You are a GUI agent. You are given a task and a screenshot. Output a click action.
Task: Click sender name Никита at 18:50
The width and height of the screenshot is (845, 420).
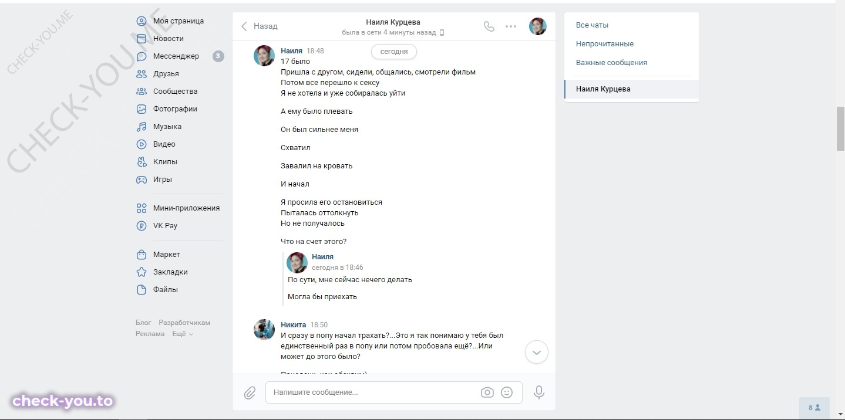tap(293, 325)
